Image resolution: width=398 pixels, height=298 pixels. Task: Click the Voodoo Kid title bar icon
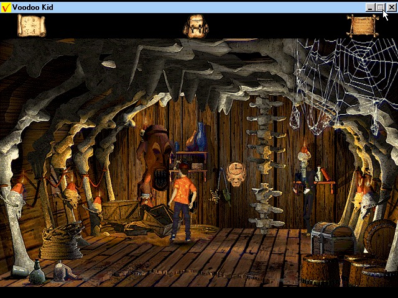[6, 7]
